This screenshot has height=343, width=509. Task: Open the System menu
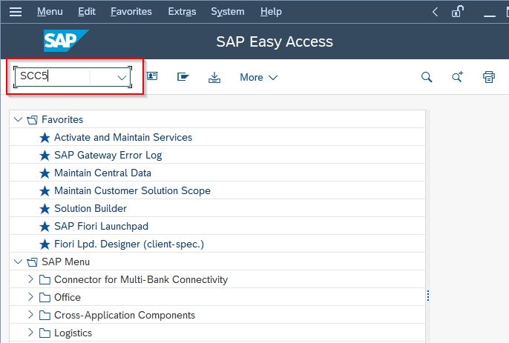[x=228, y=12]
